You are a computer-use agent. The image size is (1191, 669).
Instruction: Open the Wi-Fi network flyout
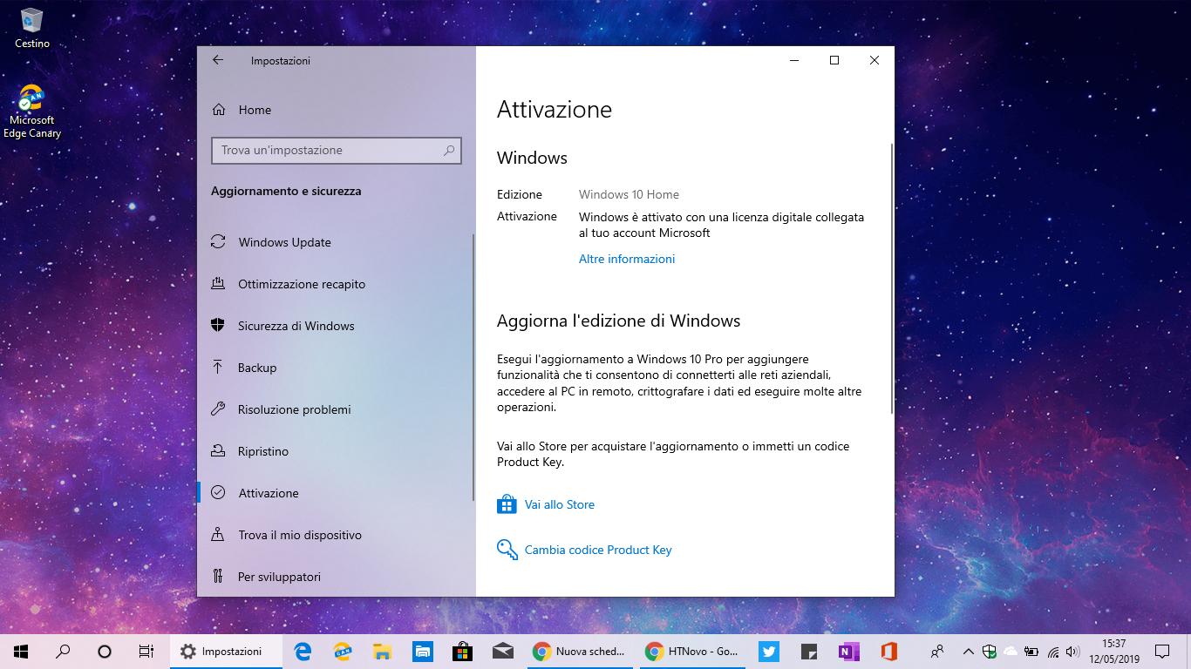click(x=1053, y=651)
